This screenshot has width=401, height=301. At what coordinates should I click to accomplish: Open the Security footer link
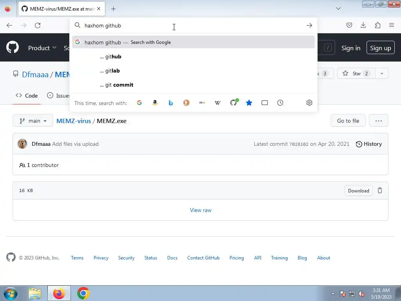(x=126, y=258)
